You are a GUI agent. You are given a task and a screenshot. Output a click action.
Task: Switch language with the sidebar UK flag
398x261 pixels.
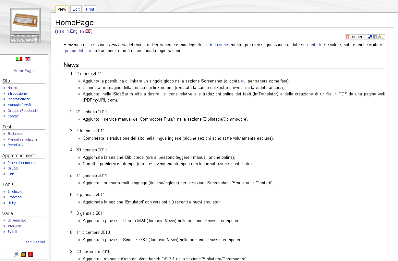click(28, 59)
